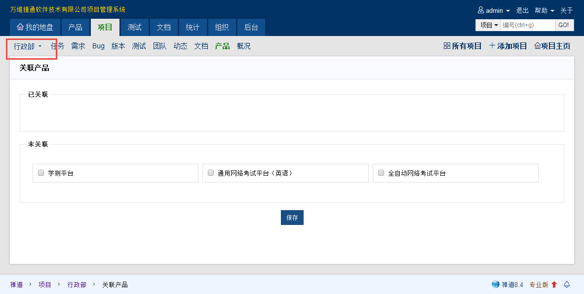Open the 动态 submenu item
584x294 pixels.
[180, 46]
